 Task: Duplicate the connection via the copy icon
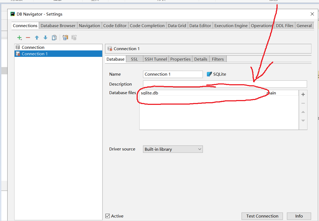pos(54,38)
